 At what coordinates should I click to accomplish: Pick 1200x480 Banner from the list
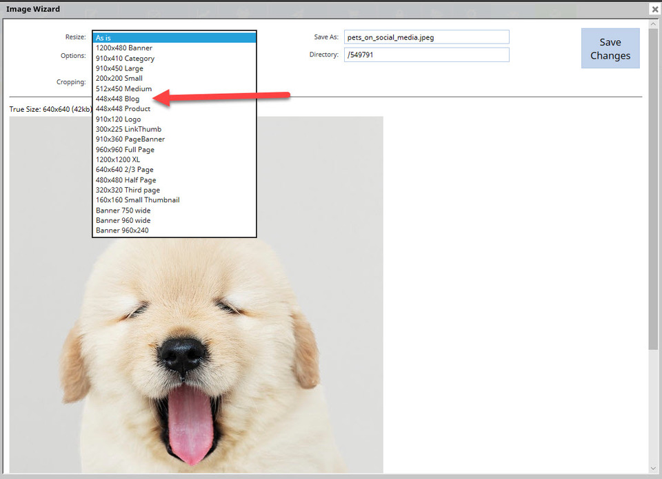pos(124,48)
